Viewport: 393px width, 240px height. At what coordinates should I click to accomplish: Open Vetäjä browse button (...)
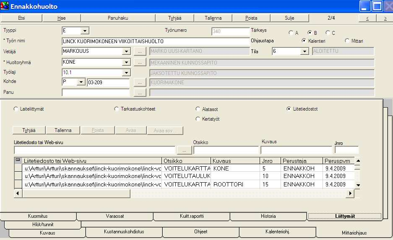140,52
